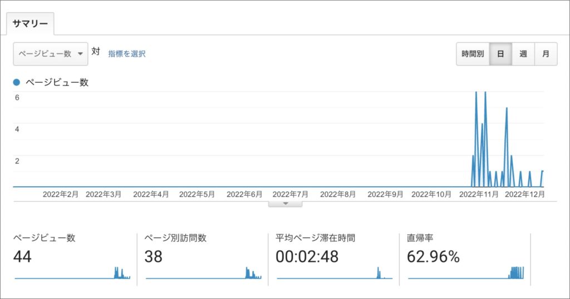
Task: Click the dropdown arrow caret beside ページビュー数
Action: (x=80, y=53)
